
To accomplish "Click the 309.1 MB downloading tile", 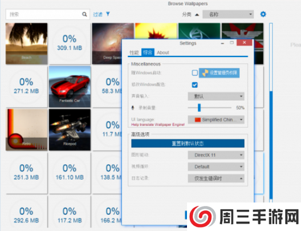I will tap(70, 43).
